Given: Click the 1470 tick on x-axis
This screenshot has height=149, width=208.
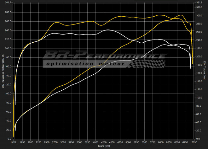Looking at the screenshot, I should coord(14,142).
